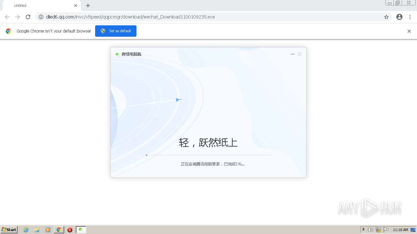Show hidden system tray icons
The image size is (417, 234).
(x=364, y=230)
